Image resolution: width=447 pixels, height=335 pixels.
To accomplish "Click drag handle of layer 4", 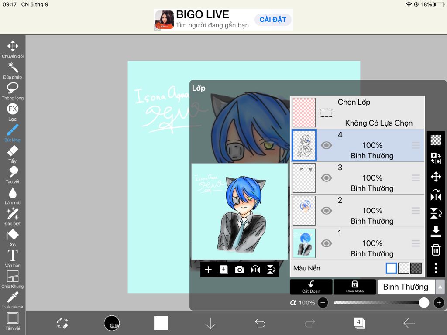I will (416, 145).
